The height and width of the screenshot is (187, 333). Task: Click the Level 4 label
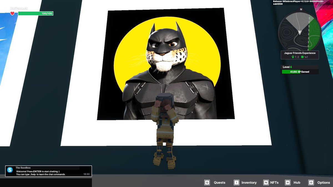pyautogui.click(x=287, y=67)
